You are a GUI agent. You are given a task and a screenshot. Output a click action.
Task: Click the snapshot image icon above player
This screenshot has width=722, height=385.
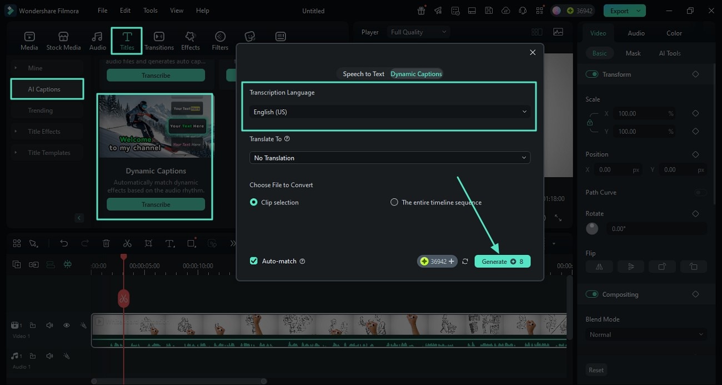[558, 32]
